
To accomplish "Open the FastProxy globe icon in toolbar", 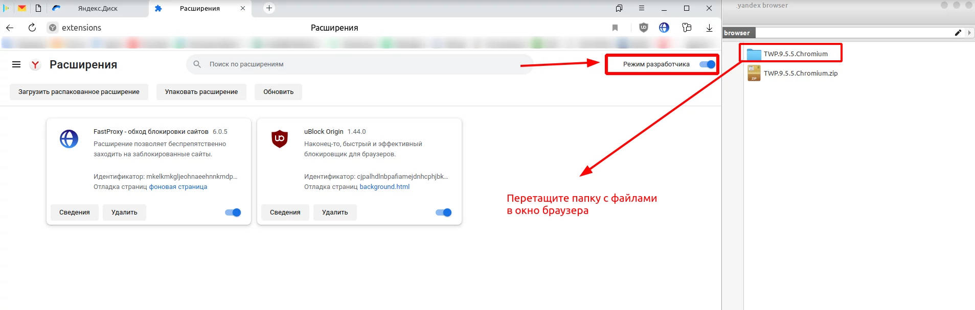I will coord(664,28).
